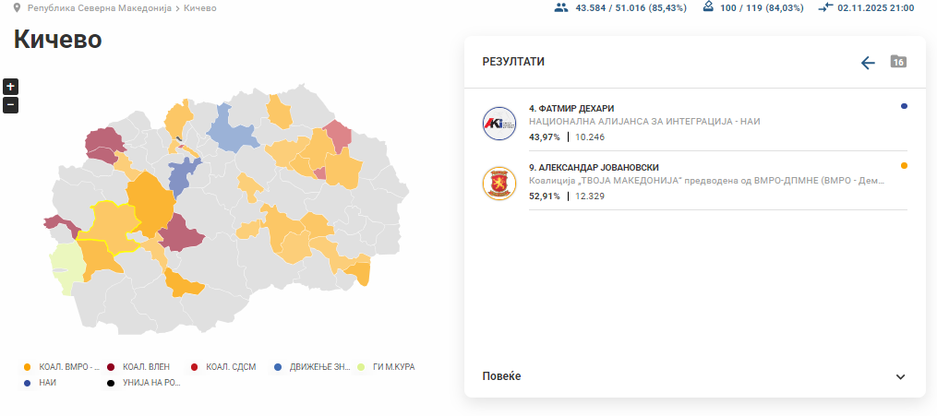Click the ВМРО-ДПМНЕ coalition lion logo

[x=499, y=183]
